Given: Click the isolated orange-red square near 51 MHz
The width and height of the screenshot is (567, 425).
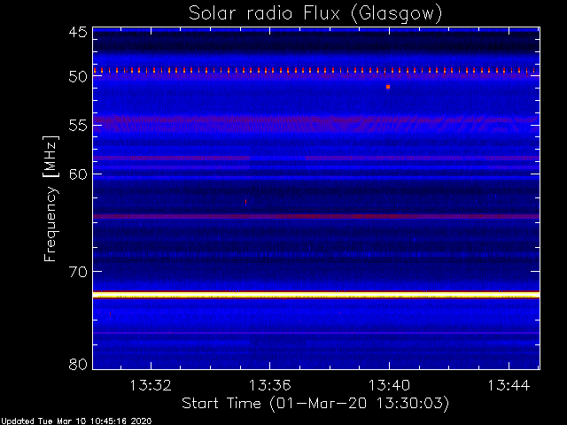Looking at the screenshot, I should tap(388, 87).
